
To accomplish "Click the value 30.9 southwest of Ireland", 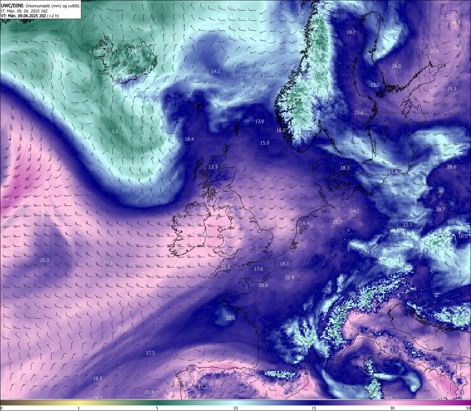I will coord(174,261).
